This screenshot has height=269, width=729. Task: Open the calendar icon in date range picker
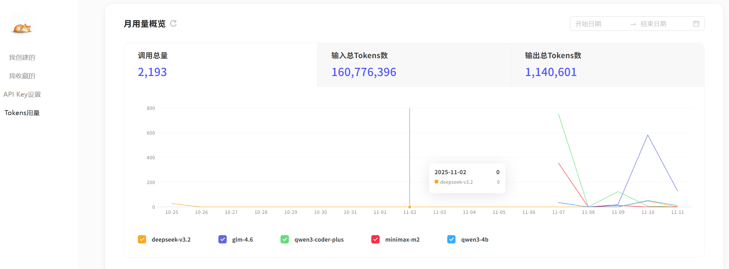pos(696,24)
